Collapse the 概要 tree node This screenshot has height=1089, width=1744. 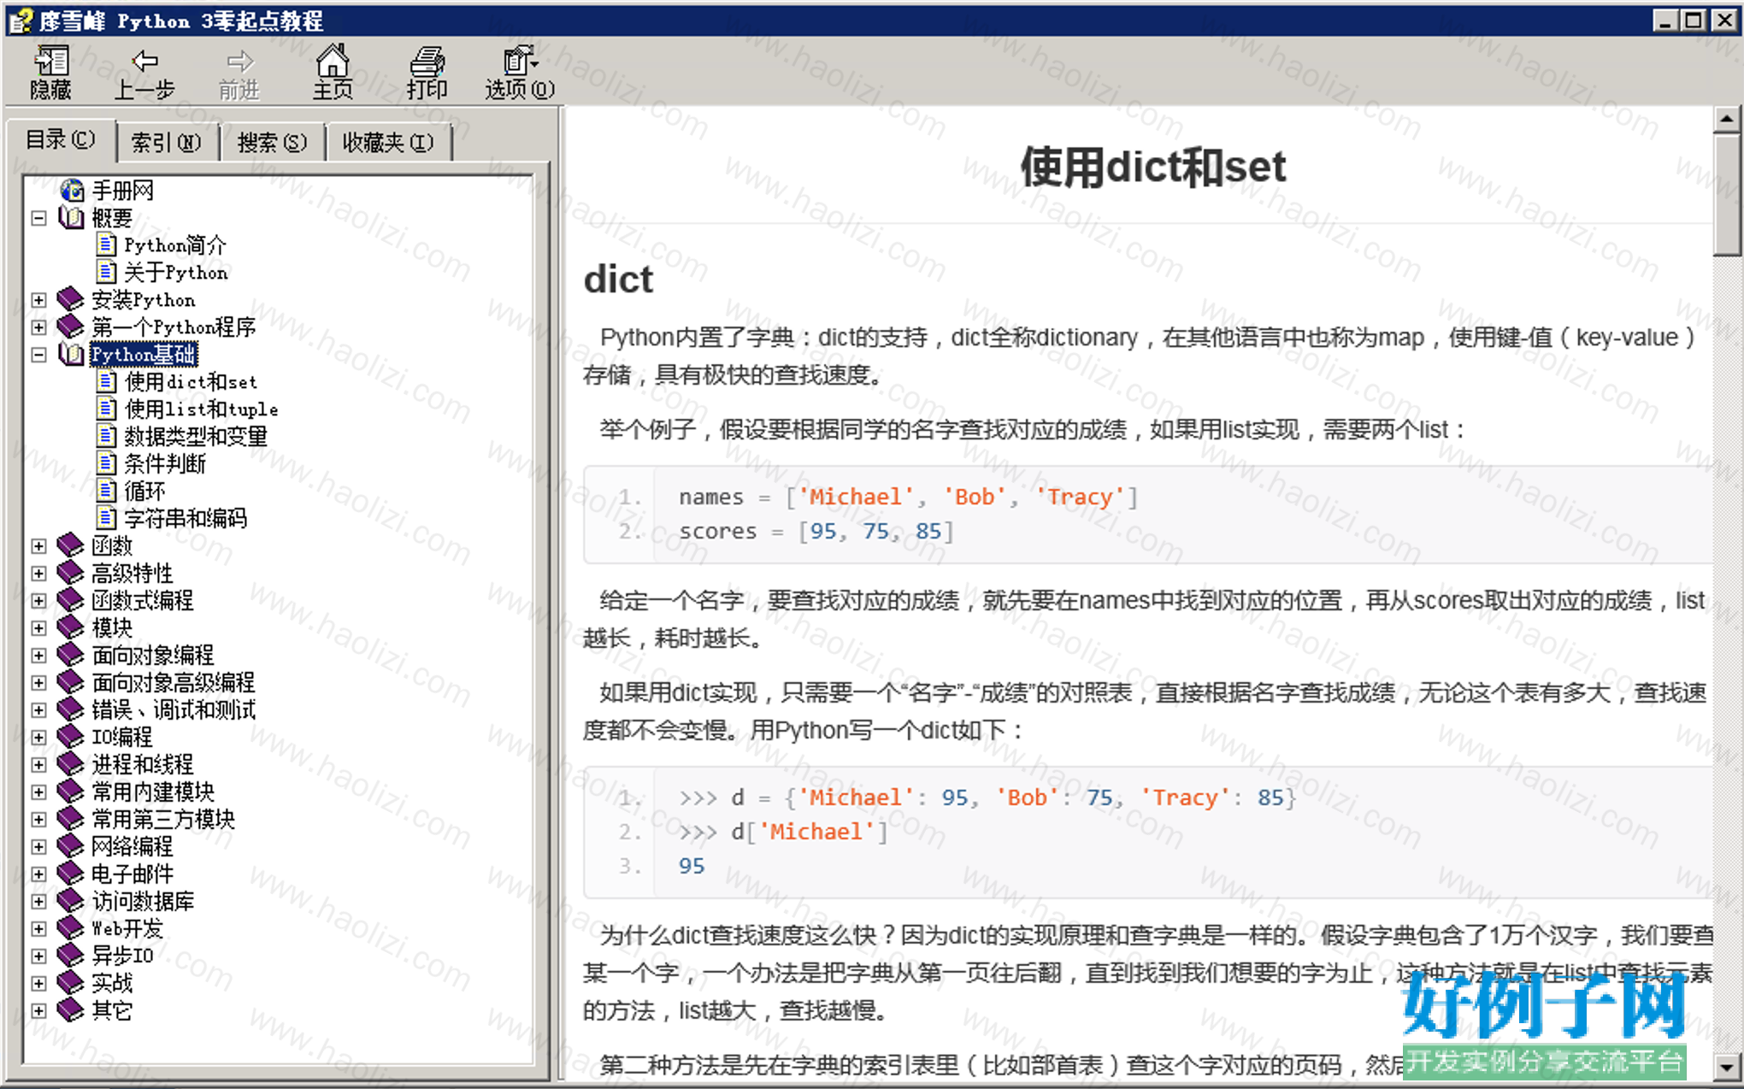pyautogui.click(x=38, y=218)
